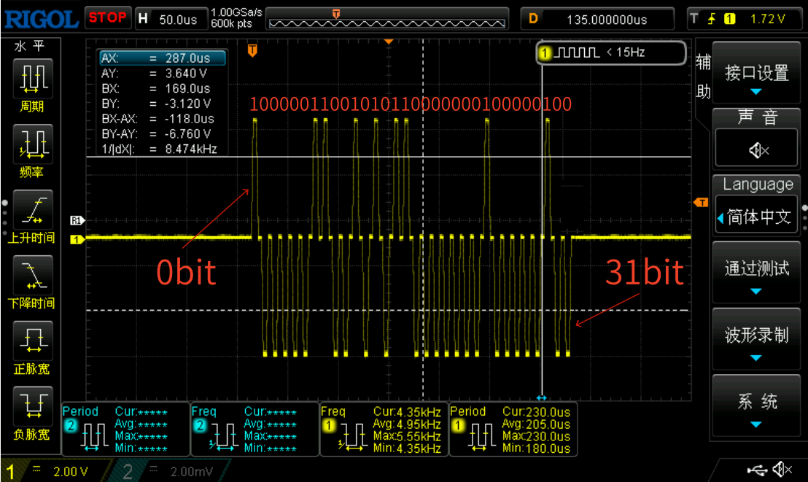This screenshot has width=808, height=482.
Task: Click the horizontal timebase 50.0us field
Action: coord(178,19)
